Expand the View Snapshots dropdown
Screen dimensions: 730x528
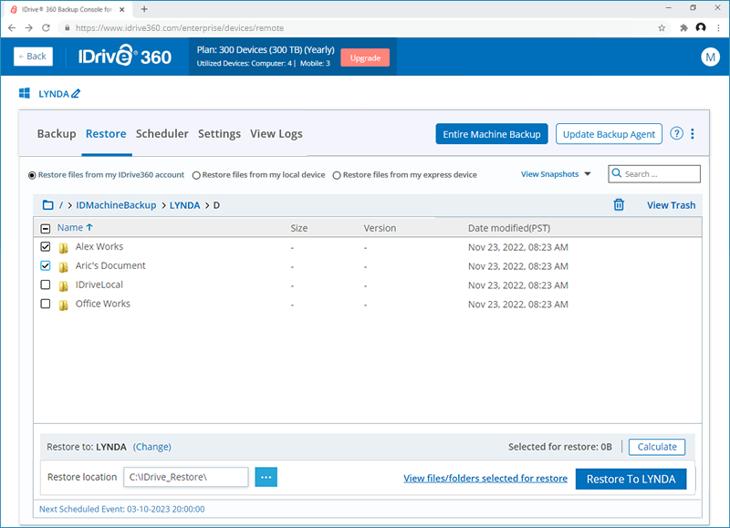(x=556, y=174)
